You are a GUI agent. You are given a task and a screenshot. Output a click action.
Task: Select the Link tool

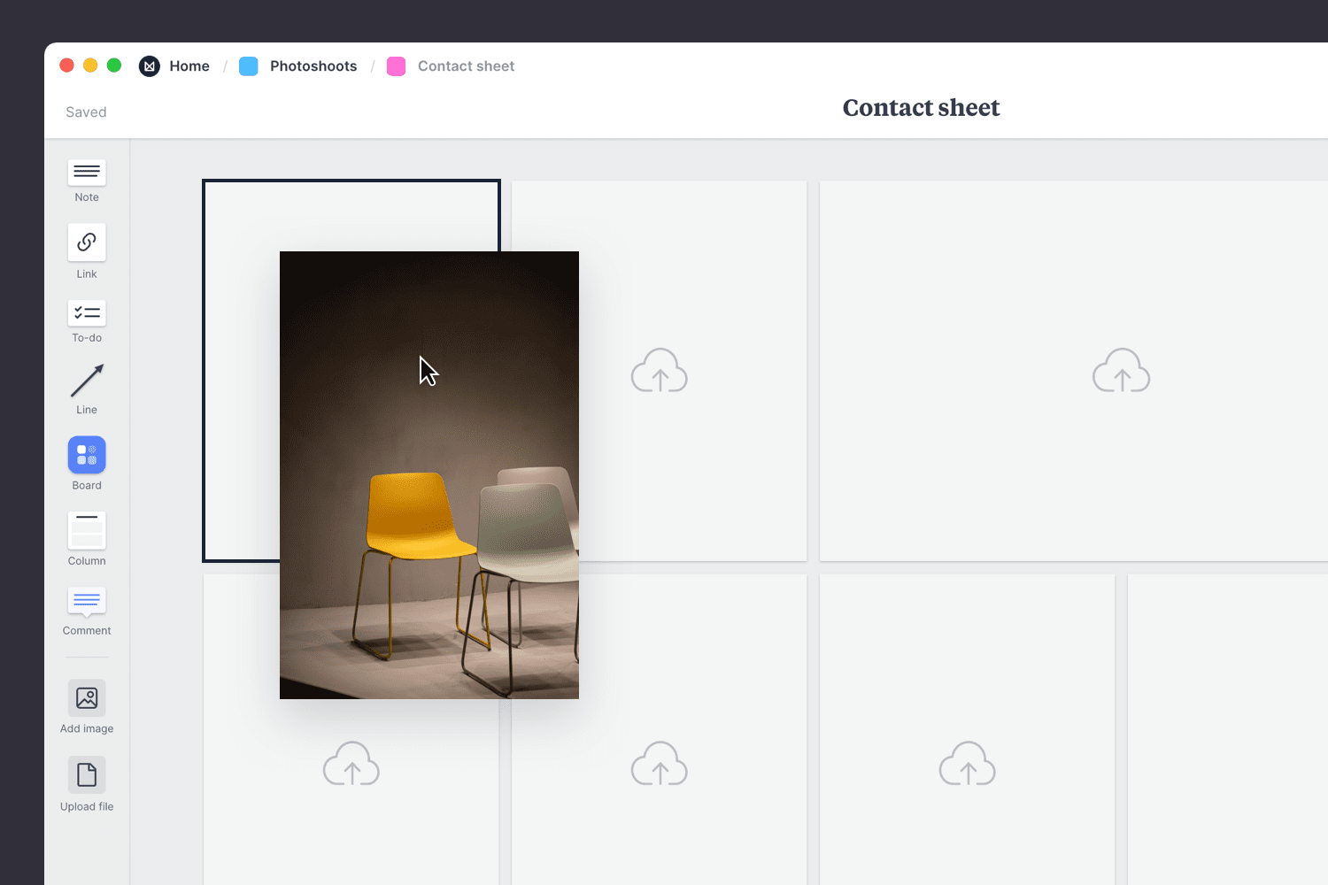[x=86, y=242]
